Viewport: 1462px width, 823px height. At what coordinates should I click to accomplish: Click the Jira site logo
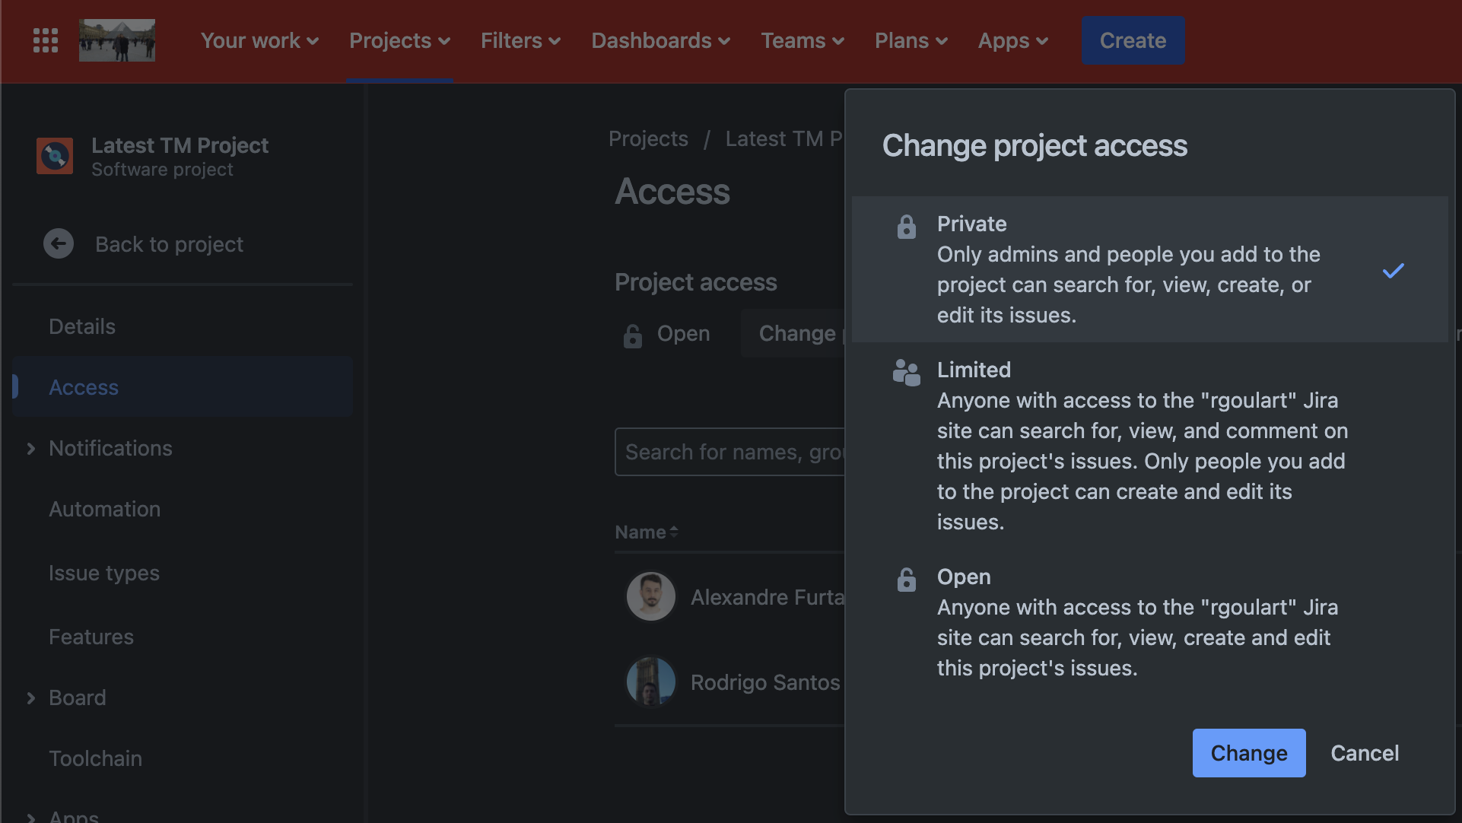pos(116,40)
